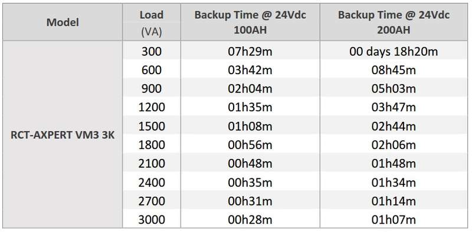Select the 00 days 18h20m cell
Image resolution: width=472 pixels, height=232 pixels.
pyautogui.click(x=394, y=51)
